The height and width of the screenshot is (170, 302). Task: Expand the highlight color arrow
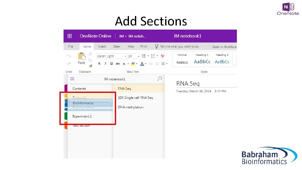tap(137, 64)
